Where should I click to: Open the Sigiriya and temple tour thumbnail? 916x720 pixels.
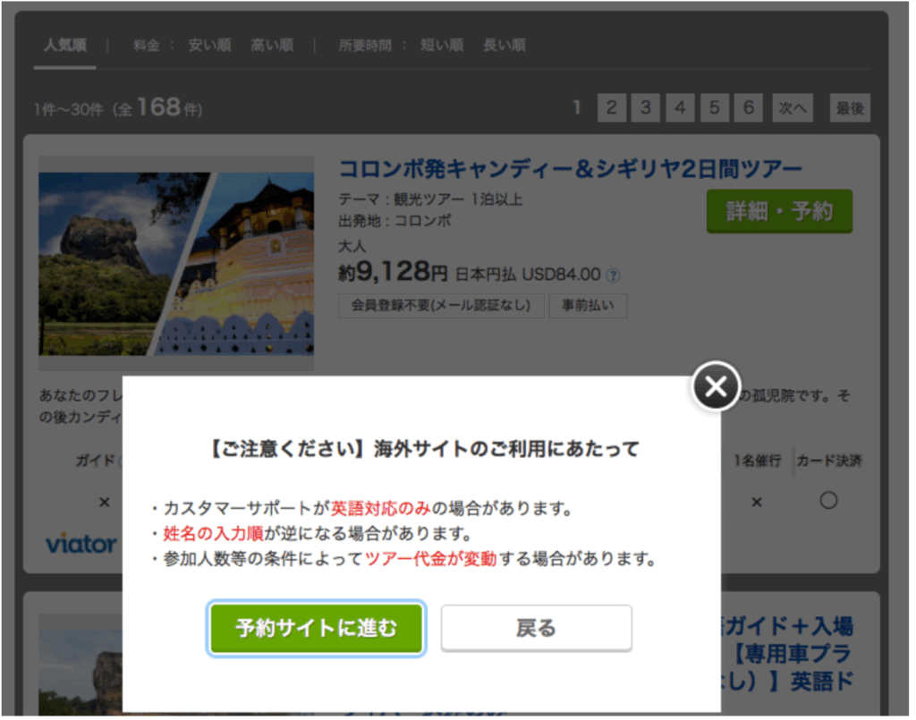(x=176, y=263)
